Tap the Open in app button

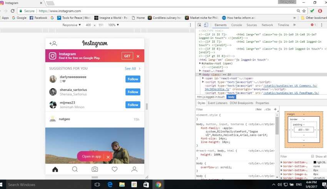(x=91, y=156)
